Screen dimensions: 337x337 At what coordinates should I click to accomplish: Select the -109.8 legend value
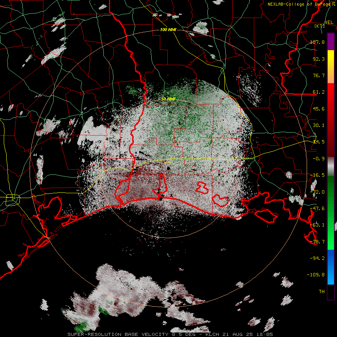(316, 275)
